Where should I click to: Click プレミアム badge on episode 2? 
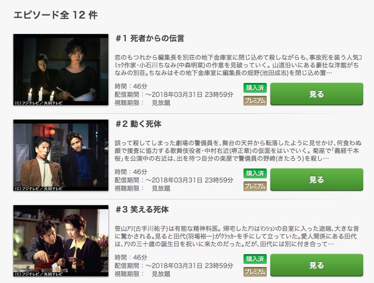coord(255,187)
